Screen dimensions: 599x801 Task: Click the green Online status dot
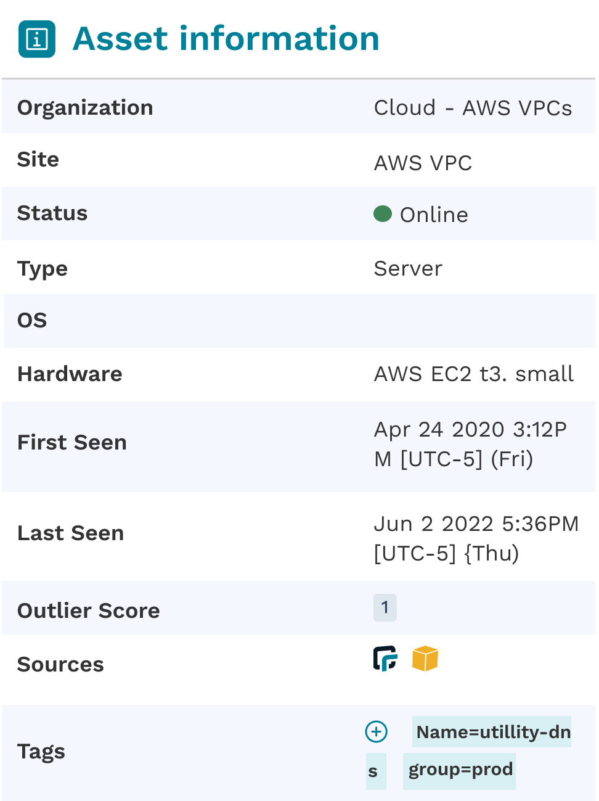(x=383, y=214)
